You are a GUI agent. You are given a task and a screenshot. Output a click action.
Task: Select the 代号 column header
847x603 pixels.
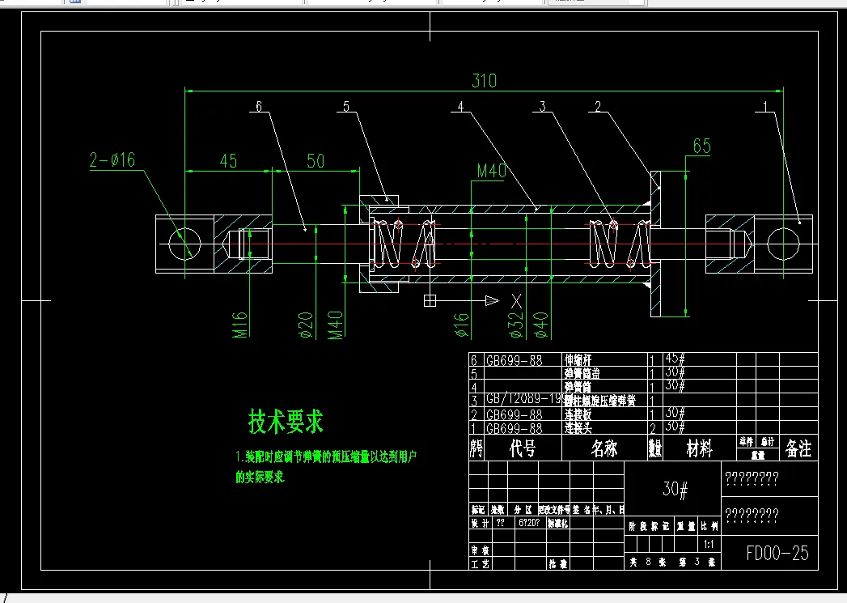(x=523, y=448)
